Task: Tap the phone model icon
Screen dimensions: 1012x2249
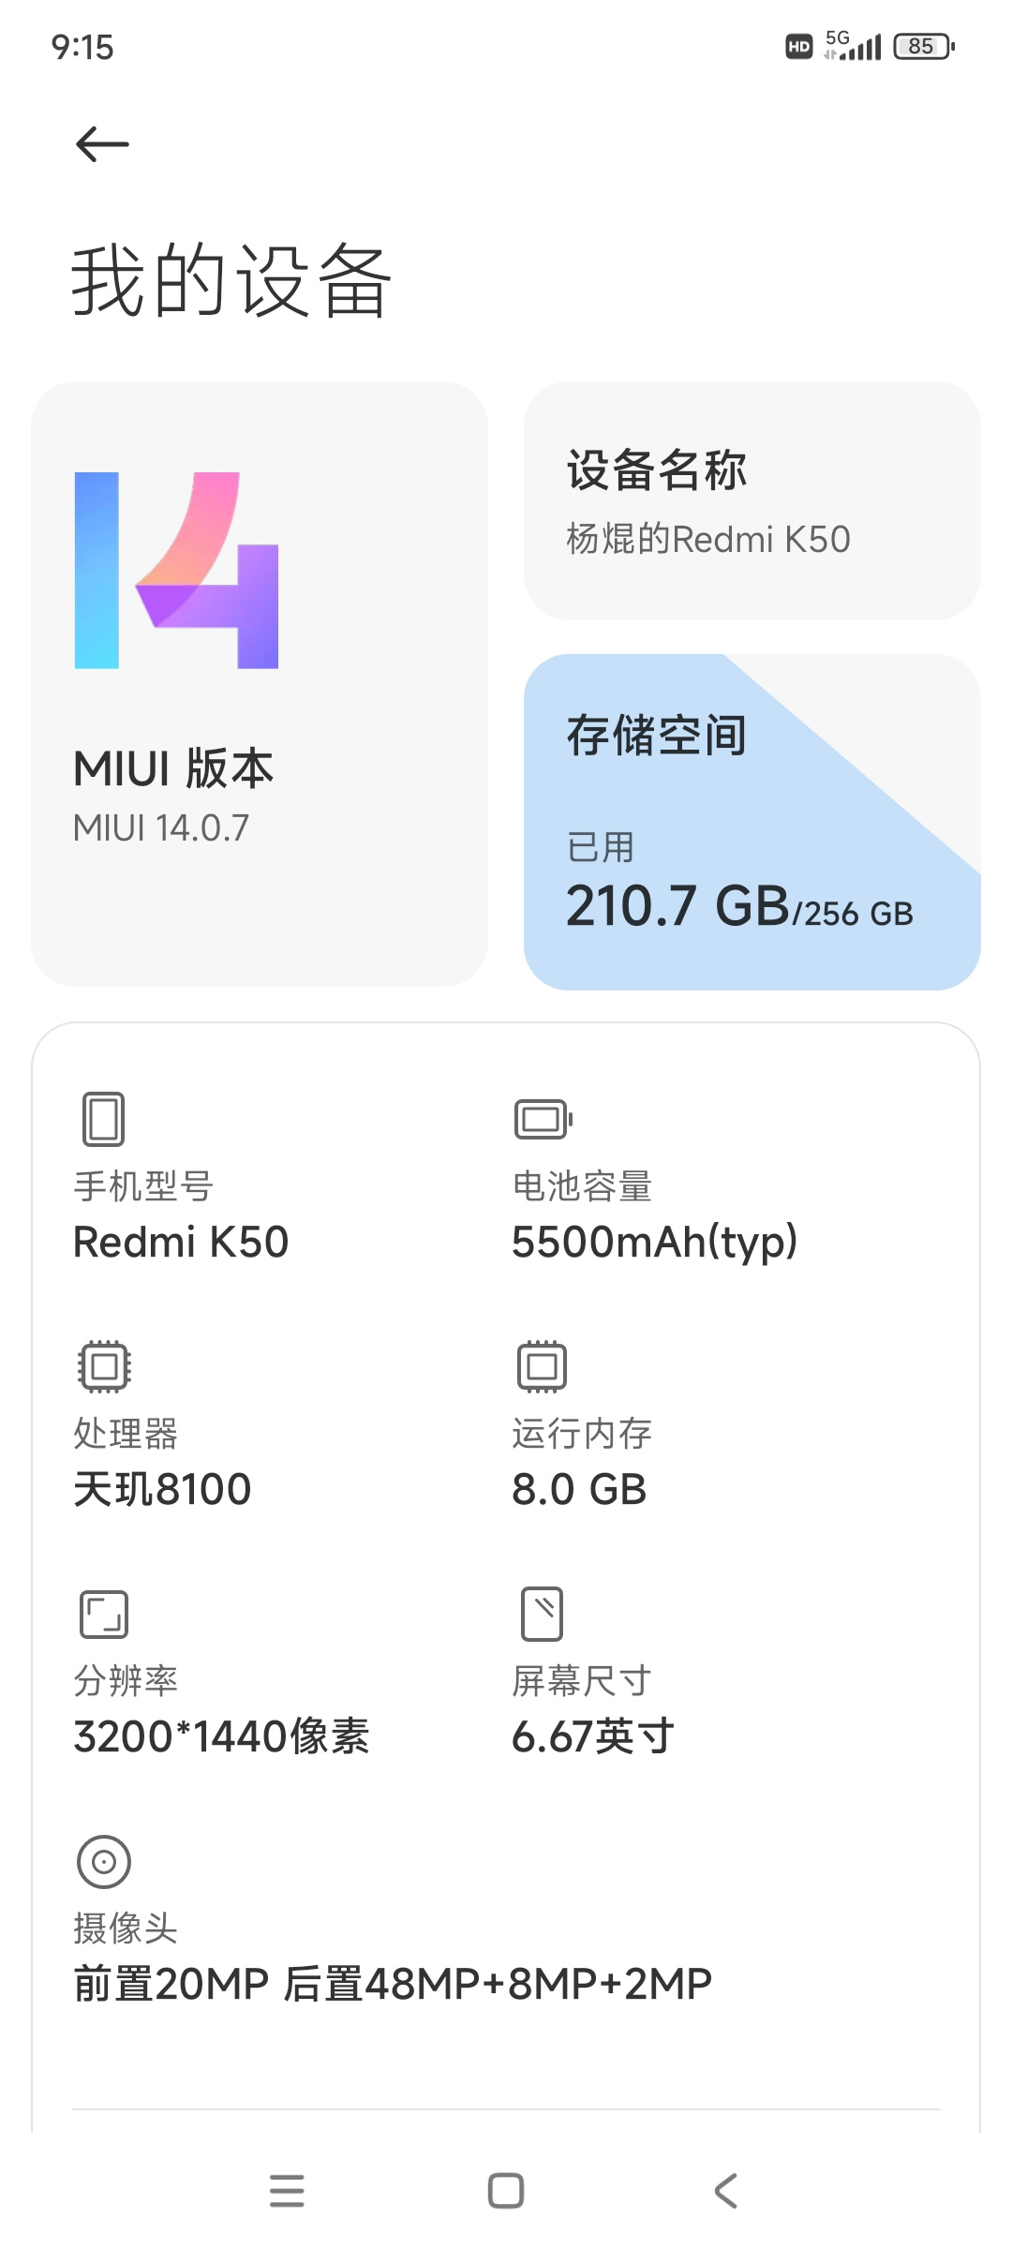Action: [x=103, y=1119]
